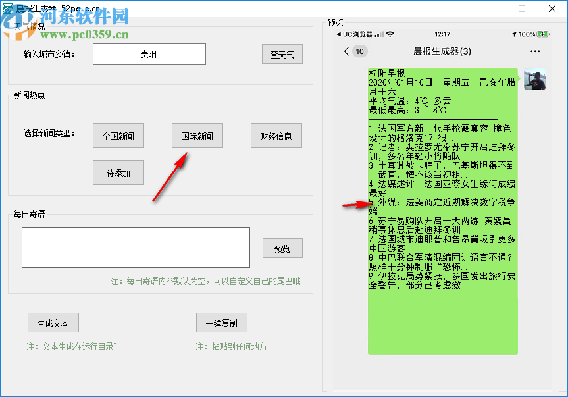Click the user avatar in the chat preview
The height and width of the screenshot is (397, 568).
pos(534,79)
